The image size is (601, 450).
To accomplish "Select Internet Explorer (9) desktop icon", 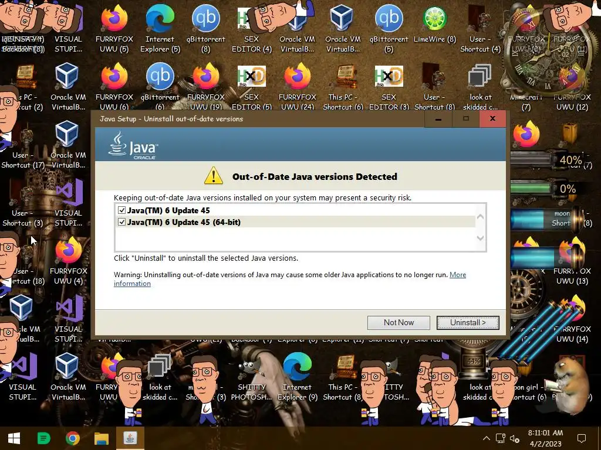I will [x=298, y=377].
